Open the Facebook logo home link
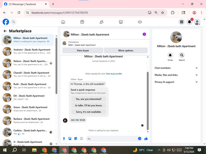The image size is (206, 154). [6, 22]
